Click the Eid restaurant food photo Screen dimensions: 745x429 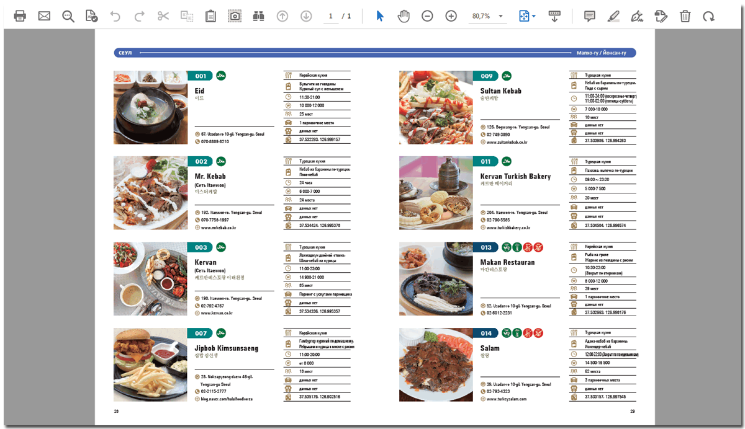150,107
